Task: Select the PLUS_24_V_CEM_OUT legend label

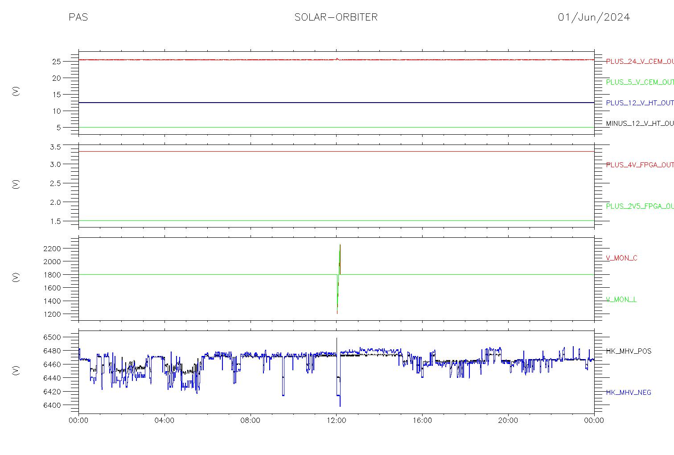Action: point(640,62)
